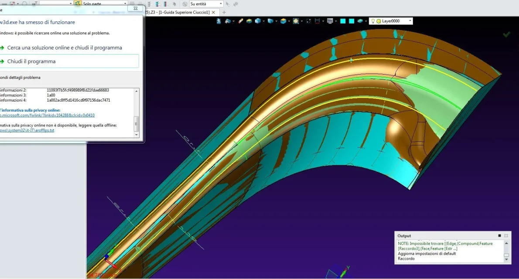Toggle the layer lightbulb visibility icon
This screenshot has height=279, width=519.
pos(373,21)
